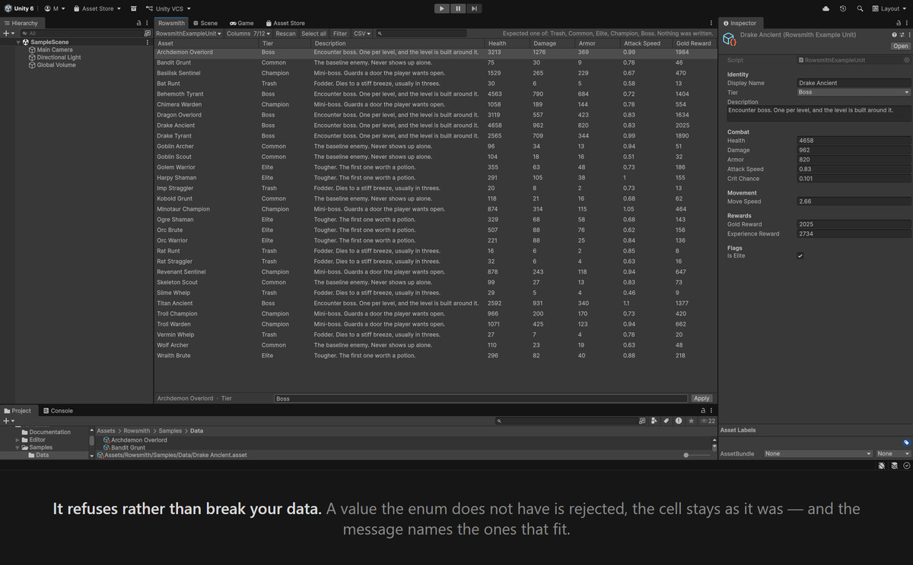Click the Rowsmith table search field
913x565 pixels.
(422, 33)
